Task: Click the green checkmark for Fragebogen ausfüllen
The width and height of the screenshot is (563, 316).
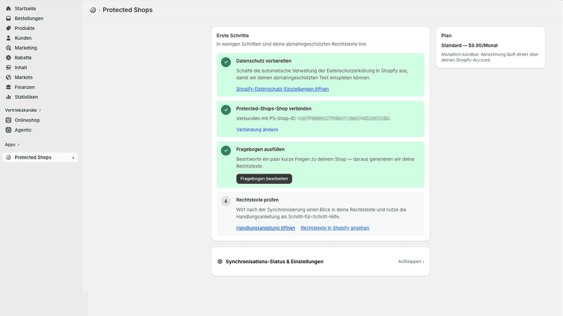Action: click(226, 151)
